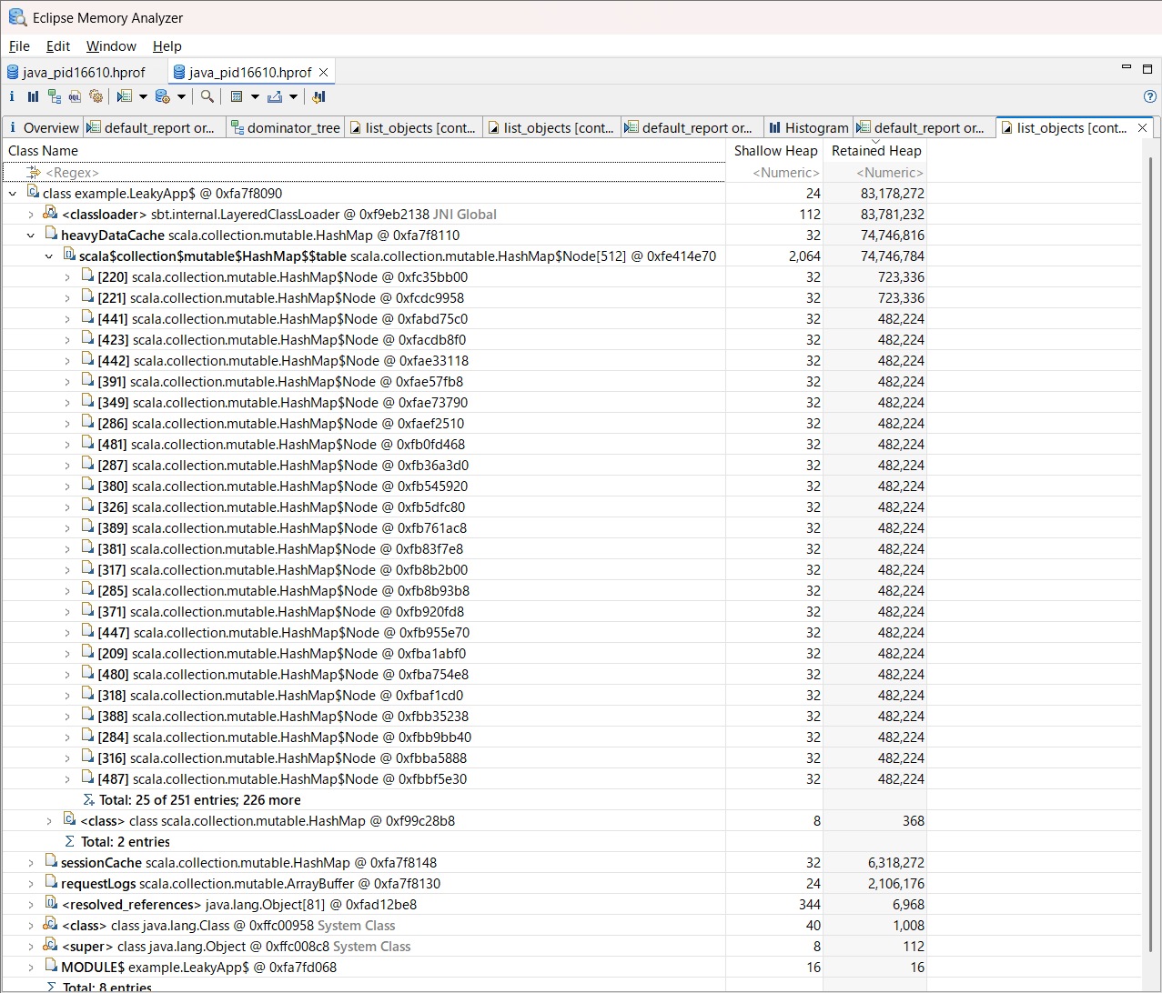Run expert system report icon
Image resolution: width=1162 pixels, height=993 pixels.
[125, 96]
